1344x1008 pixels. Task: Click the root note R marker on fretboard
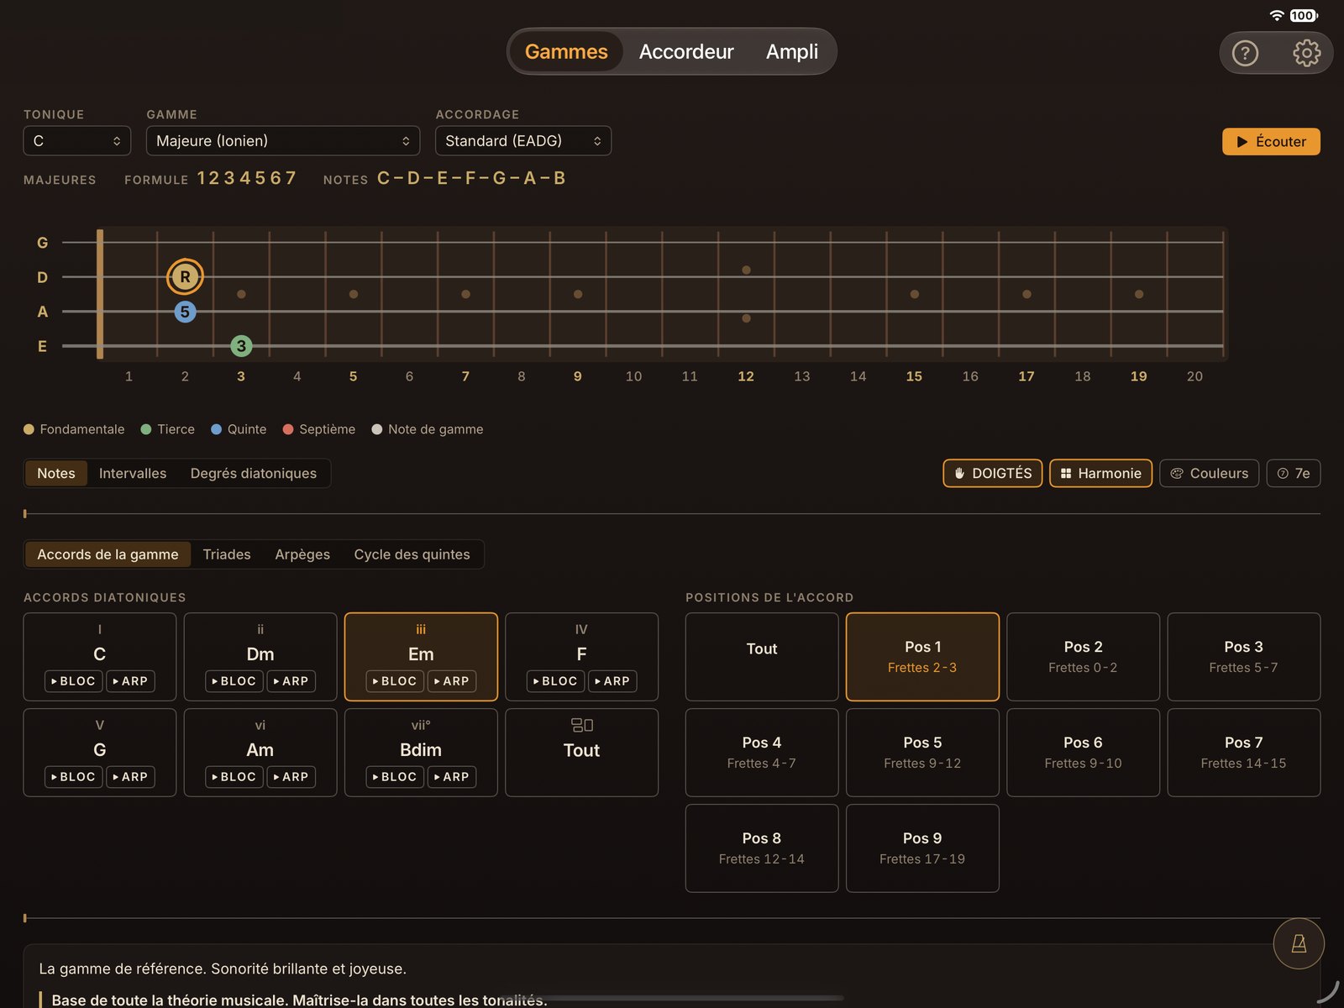(x=185, y=276)
